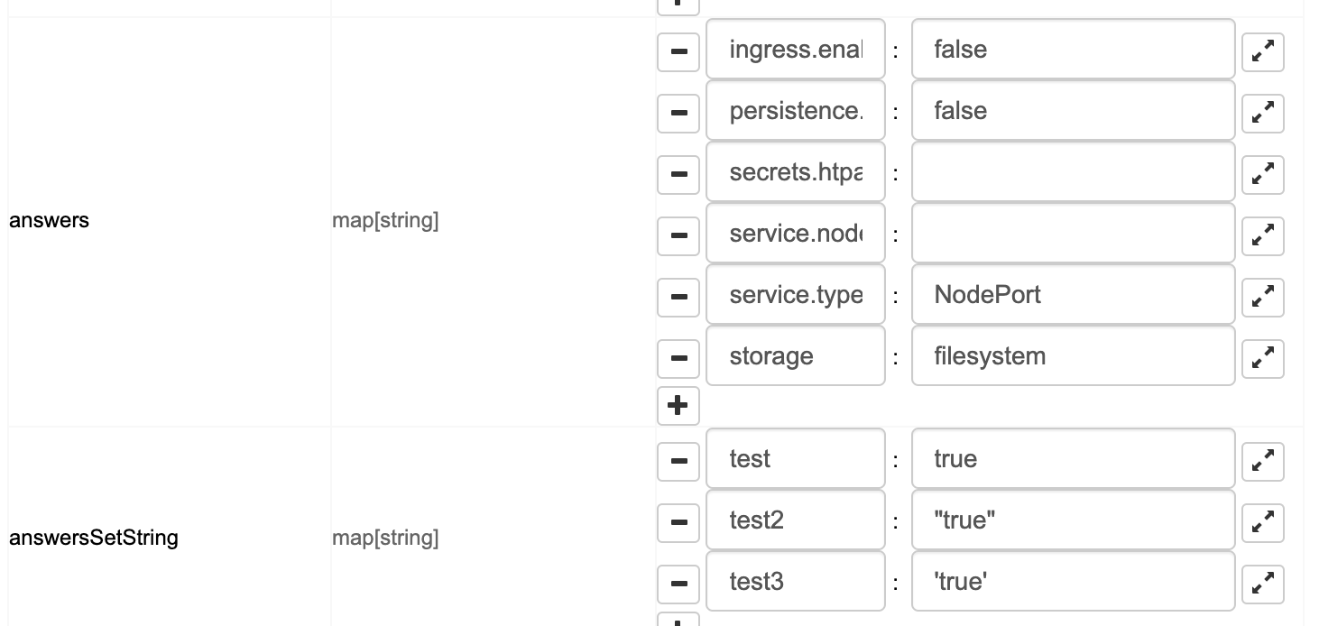
Task: Remove the storage answer entry
Action: (x=678, y=358)
